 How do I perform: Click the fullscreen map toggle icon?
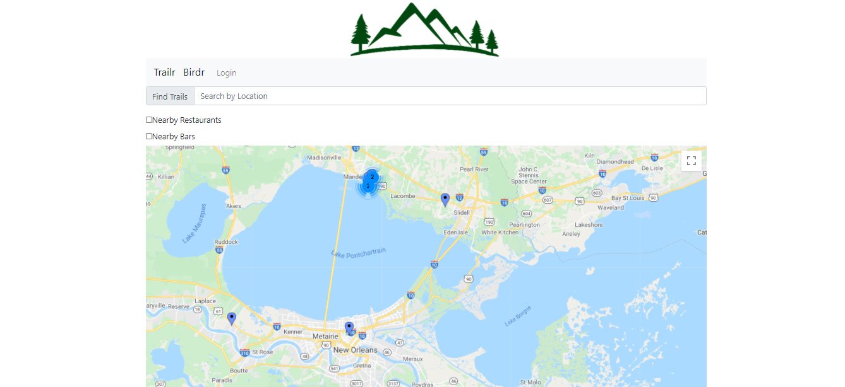tap(691, 160)
